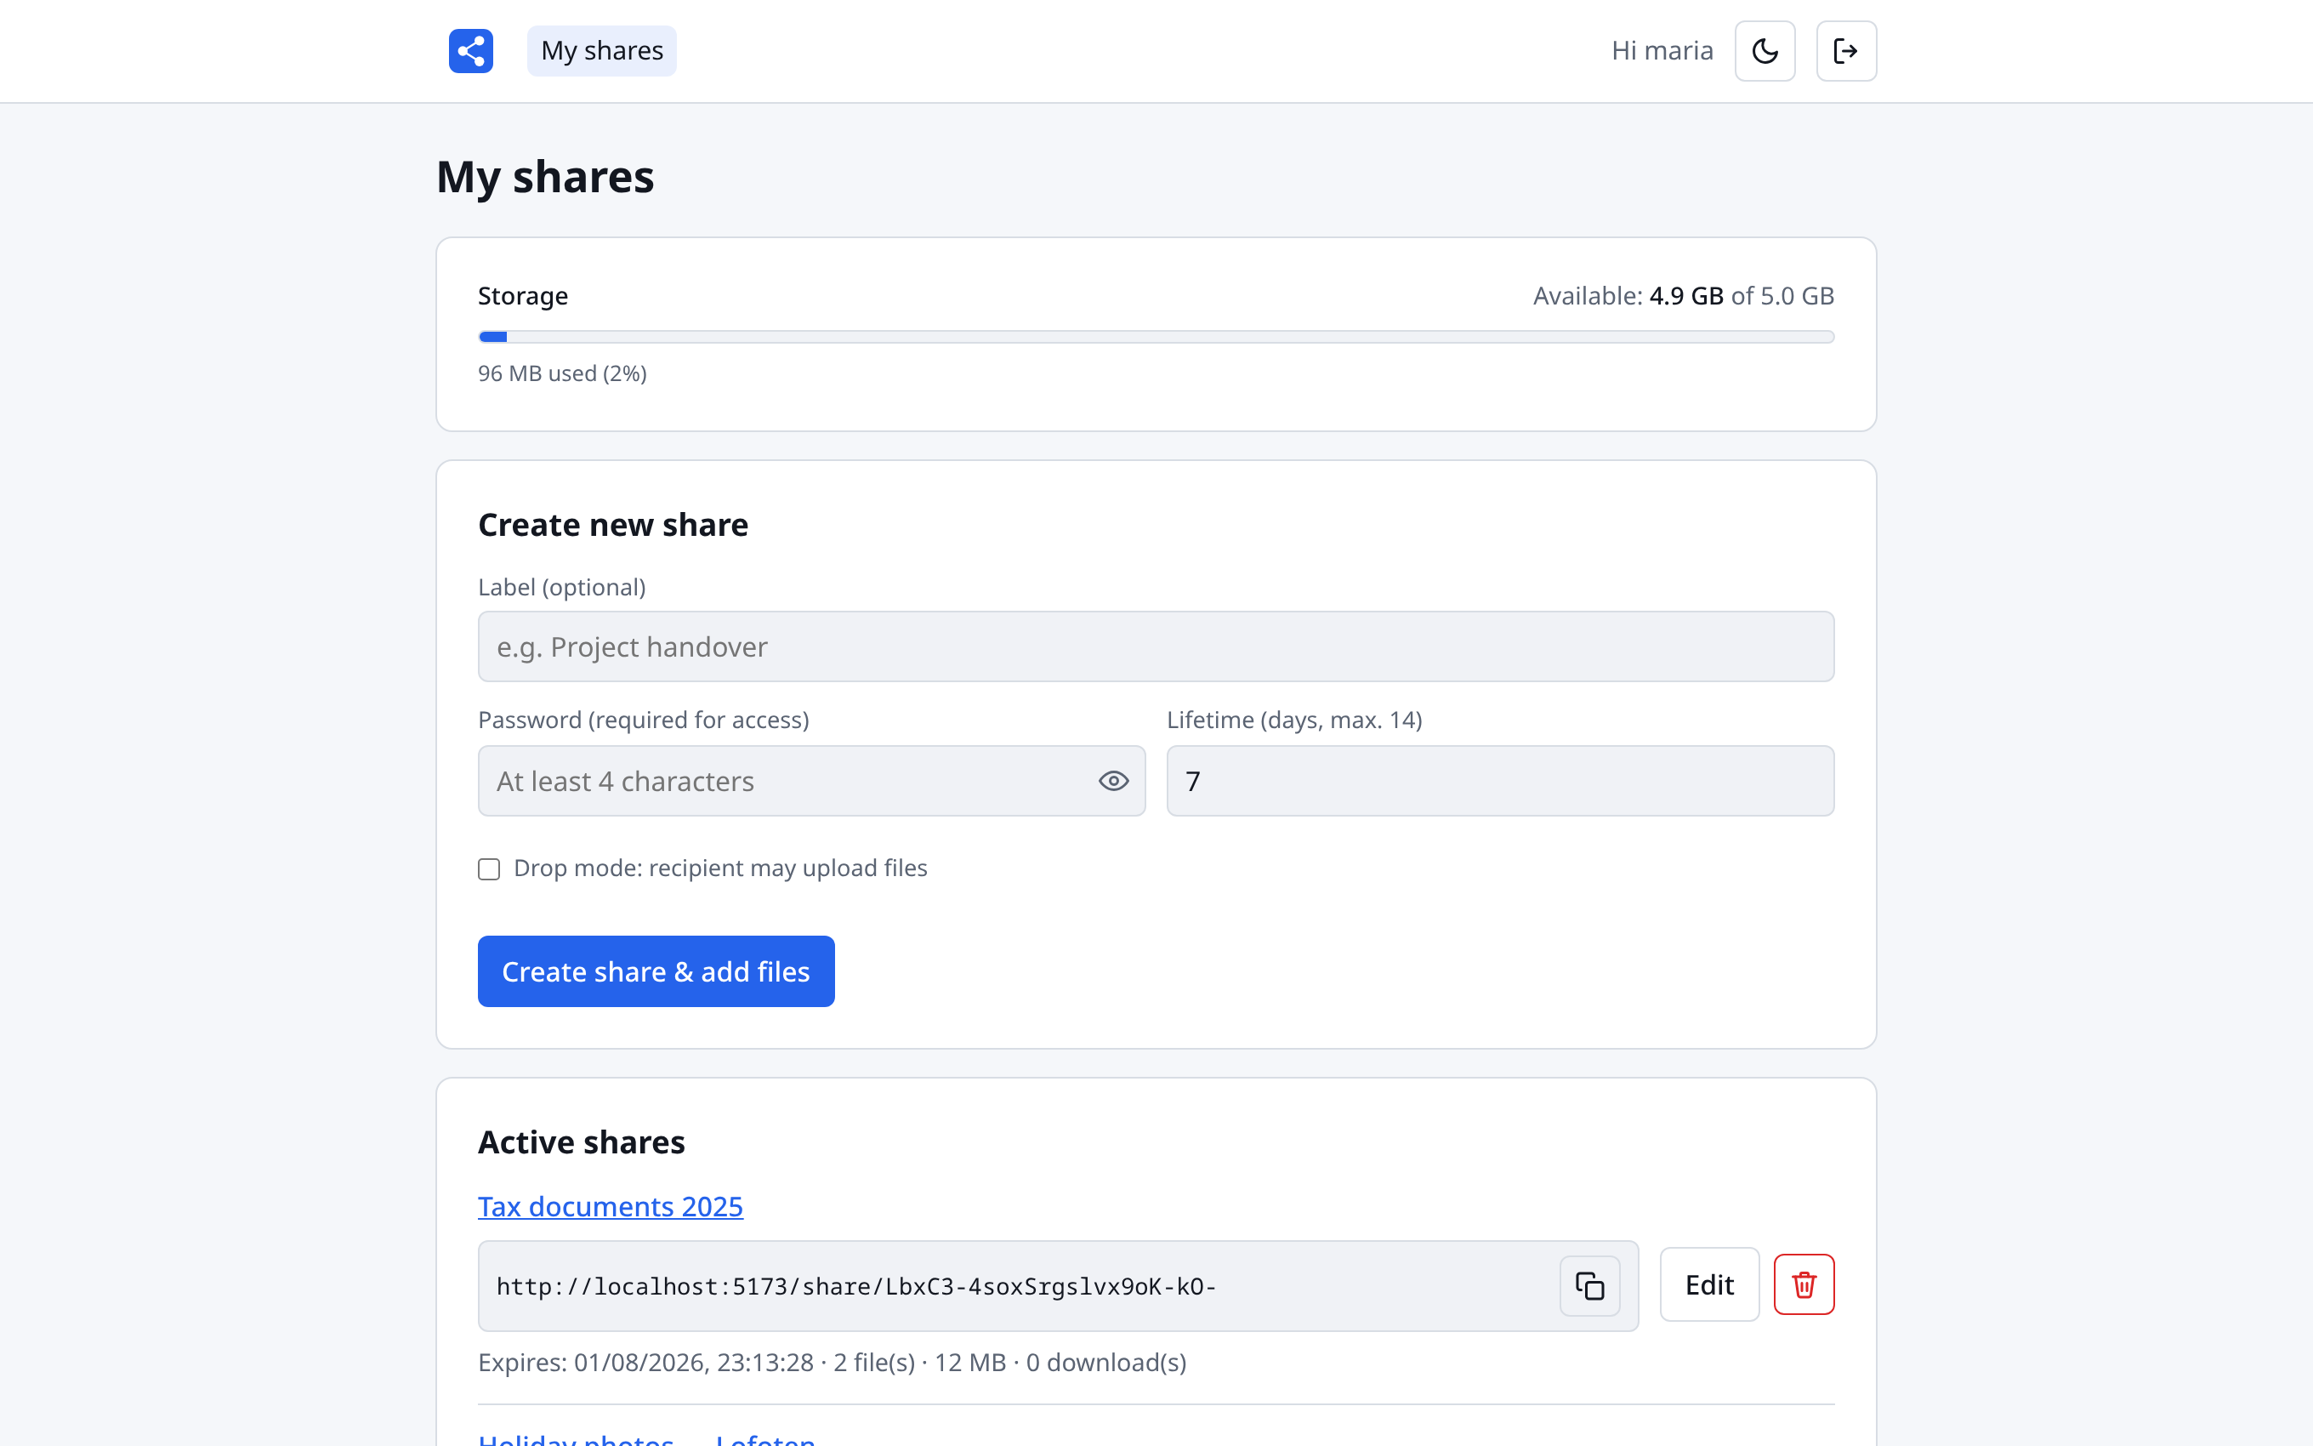Focus the Label optional input field

pos(1156,646)
